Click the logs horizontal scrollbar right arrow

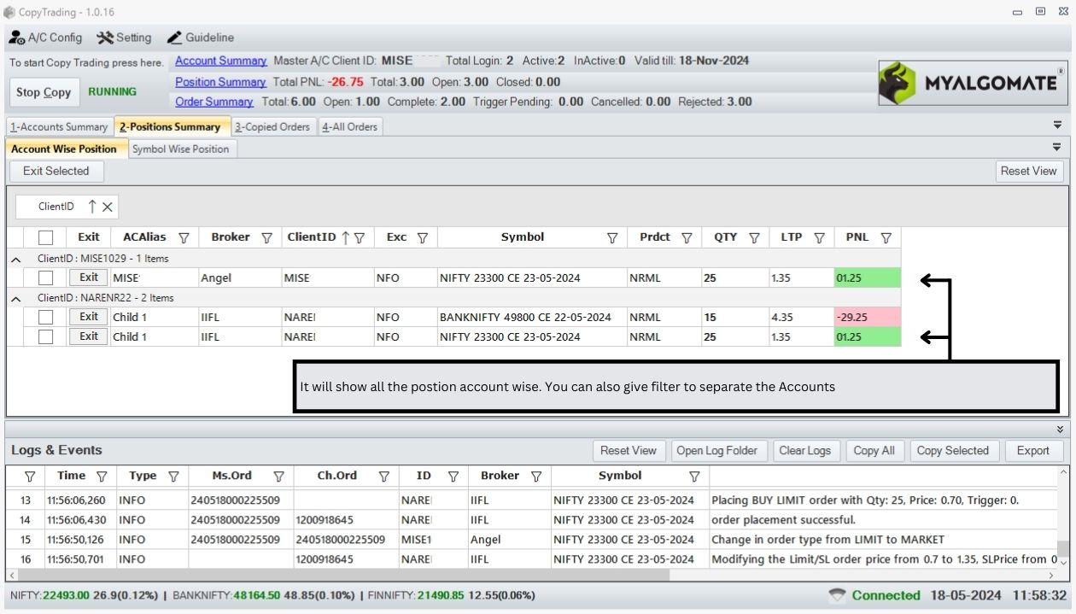coord(1051,576)
